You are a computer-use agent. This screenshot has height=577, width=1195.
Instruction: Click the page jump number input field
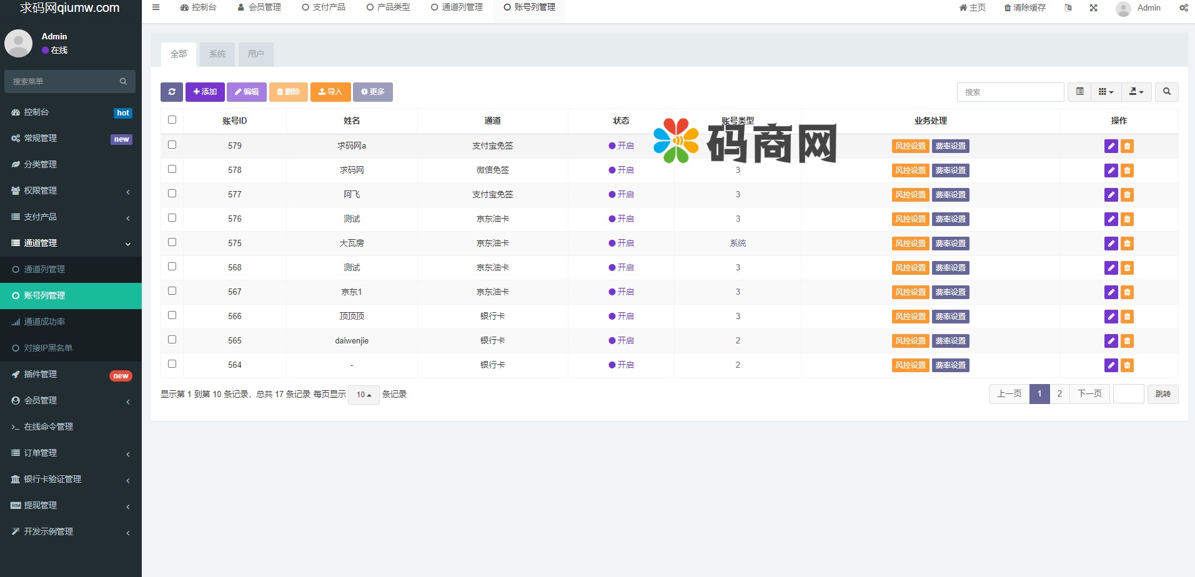coord(1128,394)
